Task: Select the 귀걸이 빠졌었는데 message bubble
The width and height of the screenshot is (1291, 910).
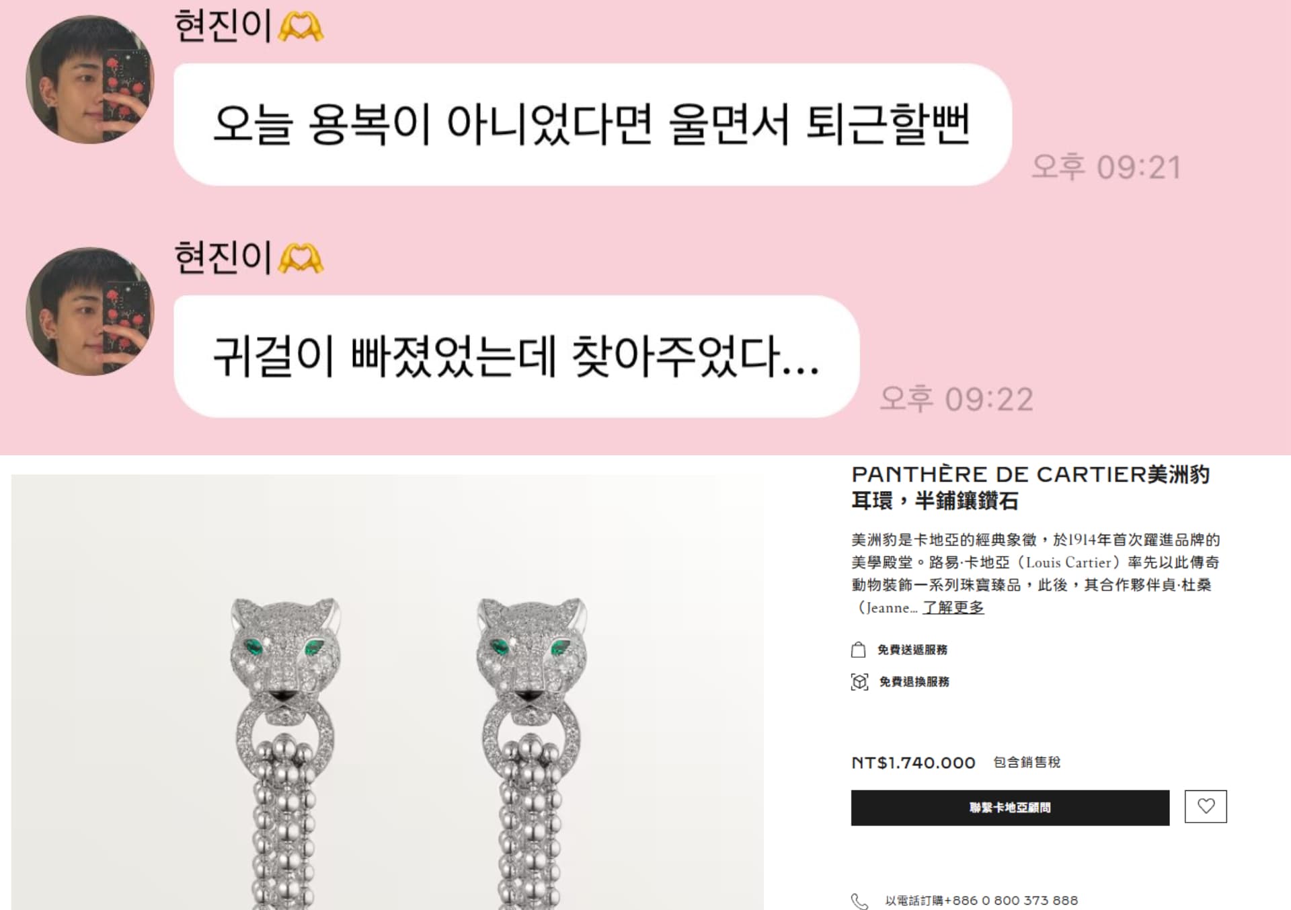Action: pos(516,356)
